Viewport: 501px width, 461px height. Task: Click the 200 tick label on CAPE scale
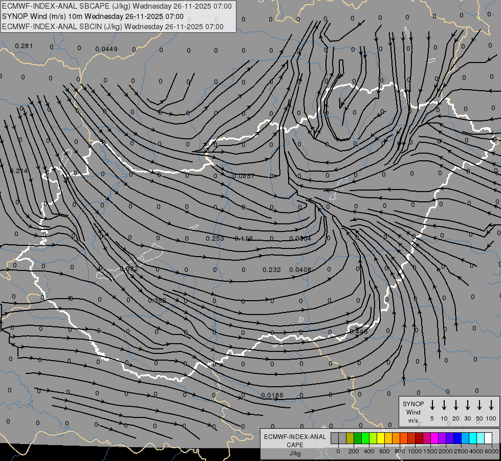point(354,451)
